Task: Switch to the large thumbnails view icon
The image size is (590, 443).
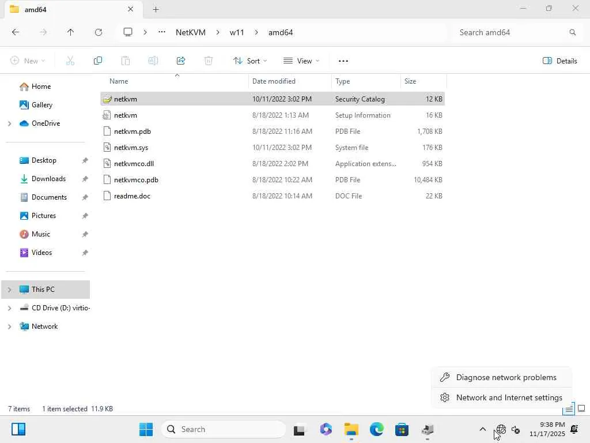Action: [x=581, y=409]
